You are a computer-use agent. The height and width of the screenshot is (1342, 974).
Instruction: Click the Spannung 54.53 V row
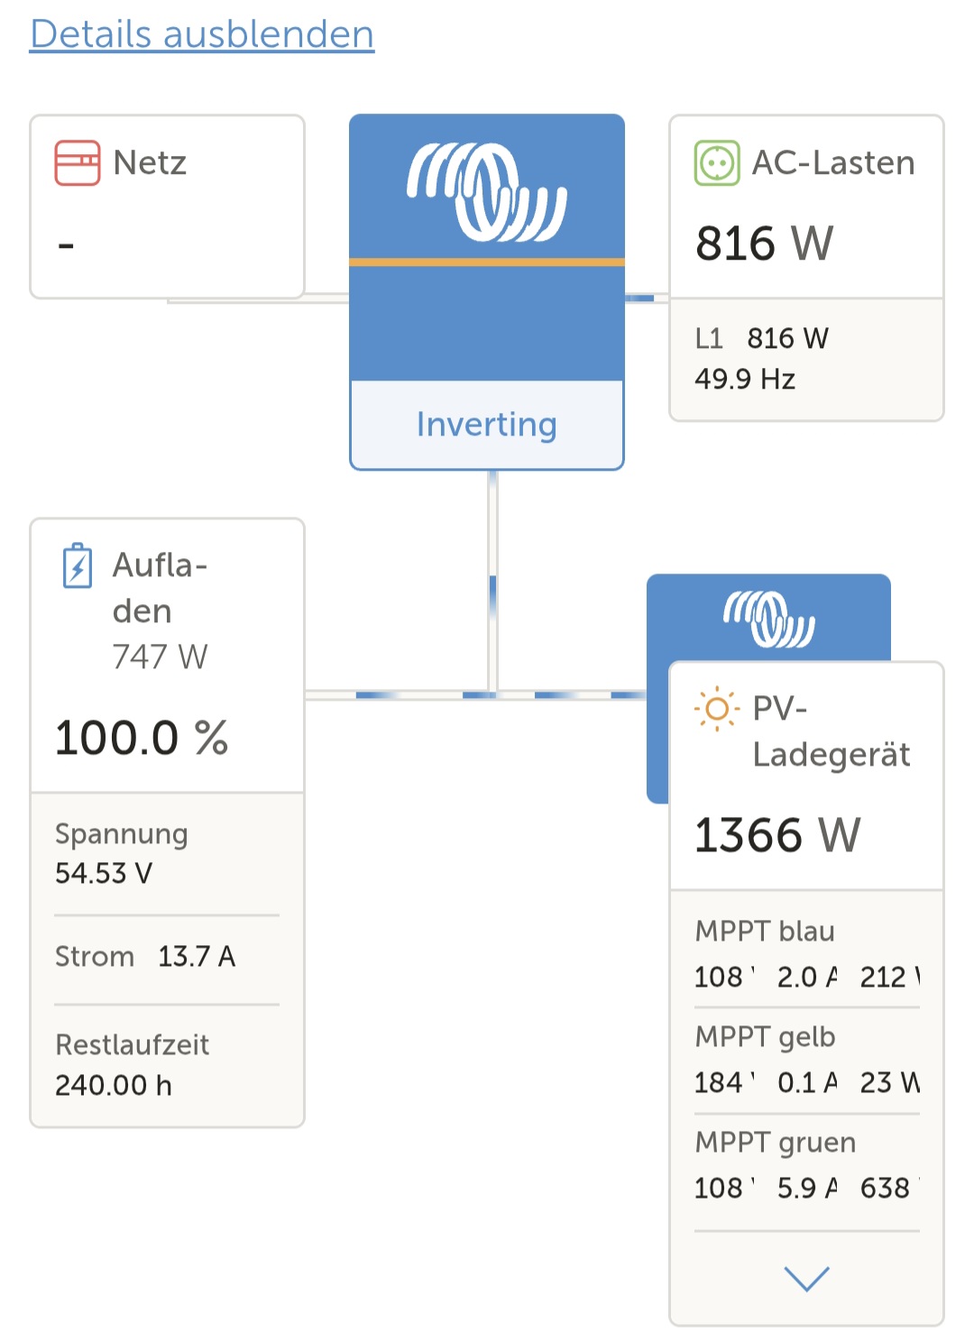[x=122, y=853]
